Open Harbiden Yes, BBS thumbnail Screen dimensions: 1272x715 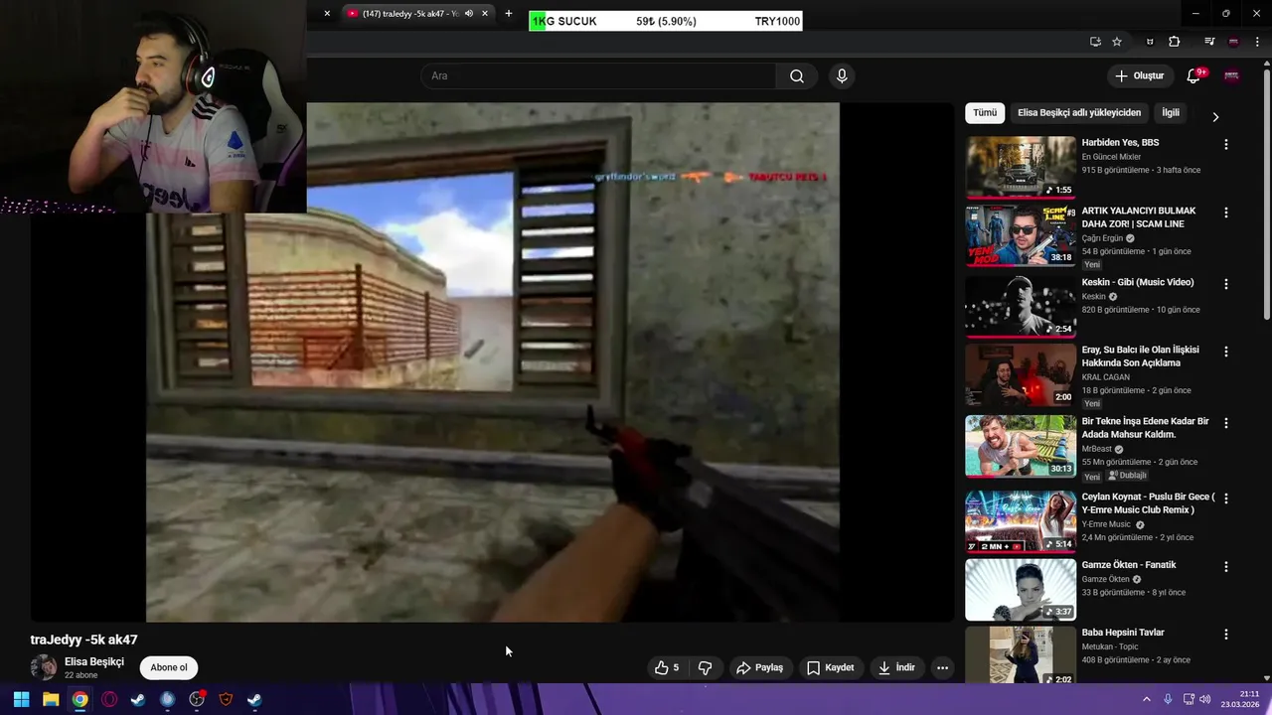coord(1021,167)
